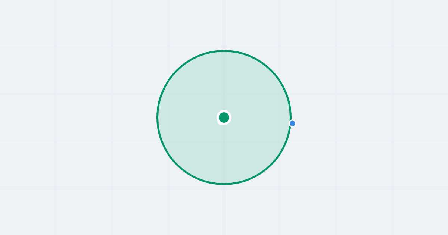This screenshot has height=235, width=448.
Task: Click the top-left-most grid line intersection
Action: [56, 47]
